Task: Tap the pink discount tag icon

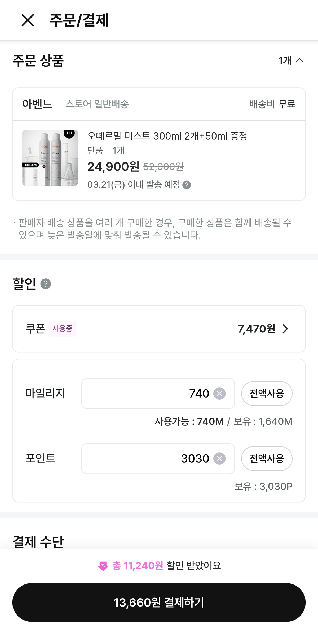Action: pos(103,566)
